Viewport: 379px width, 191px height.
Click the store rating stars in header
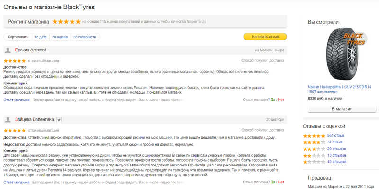[x=66, y=21]
